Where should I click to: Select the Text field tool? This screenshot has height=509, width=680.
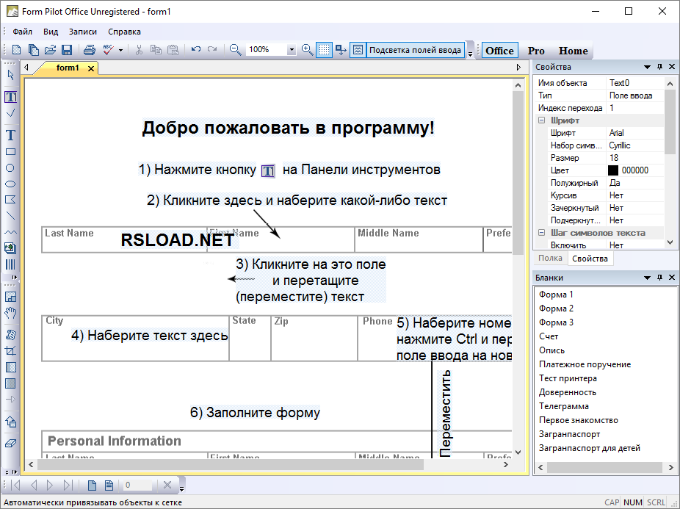click(10, 96)
